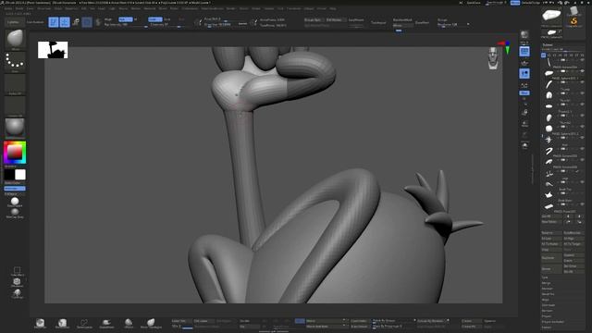Select SimpleBrush tool icon
The height and width of the screenshot is (333, 592).
click(x=573, y=21)
